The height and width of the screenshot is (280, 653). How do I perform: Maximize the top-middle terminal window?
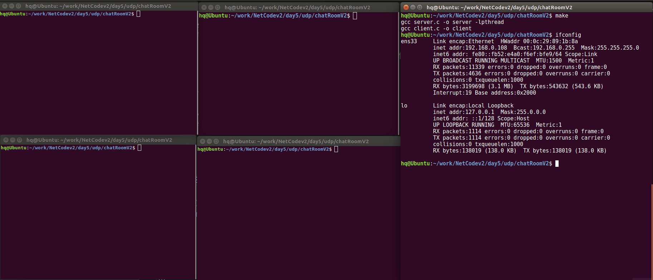coord(217,7)
